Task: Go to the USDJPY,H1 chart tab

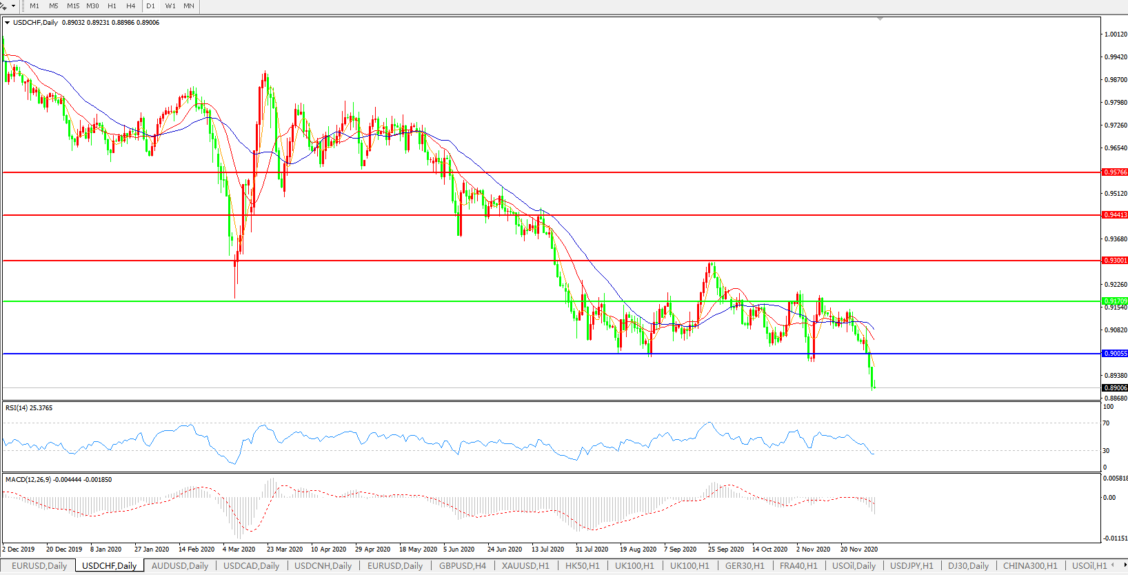Action: [x=912, y=566]
